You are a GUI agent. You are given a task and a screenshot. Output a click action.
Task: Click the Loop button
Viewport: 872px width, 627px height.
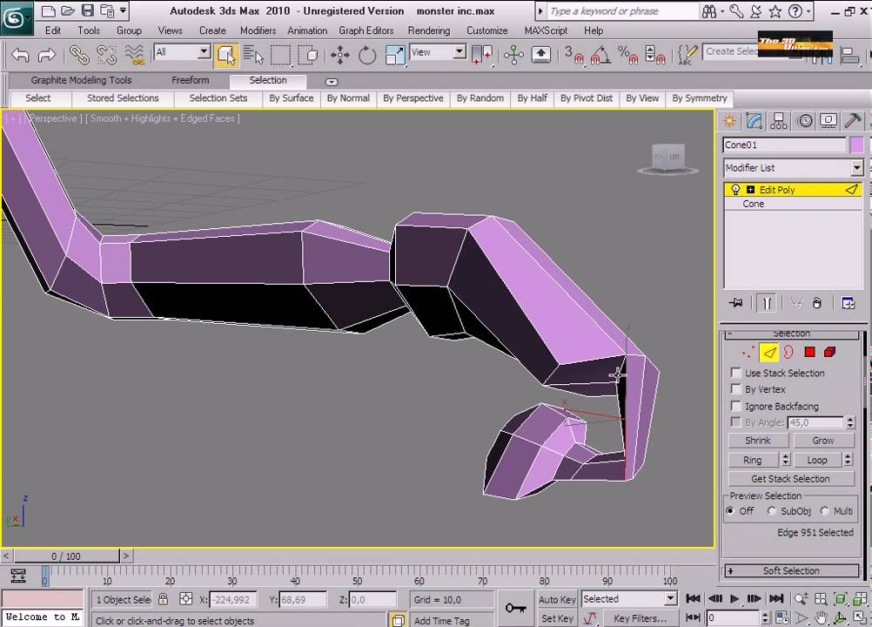(x=817, y=460)
